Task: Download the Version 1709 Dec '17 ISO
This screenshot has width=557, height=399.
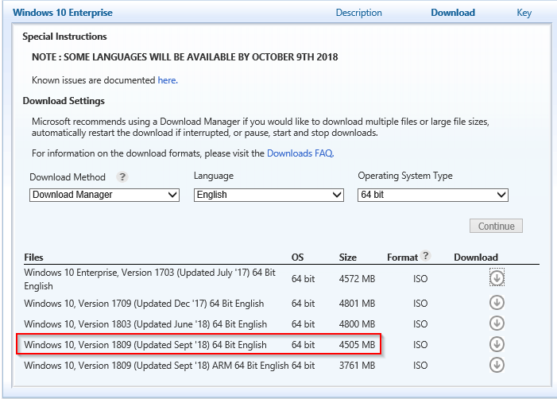Action: [x=497, y=303]
